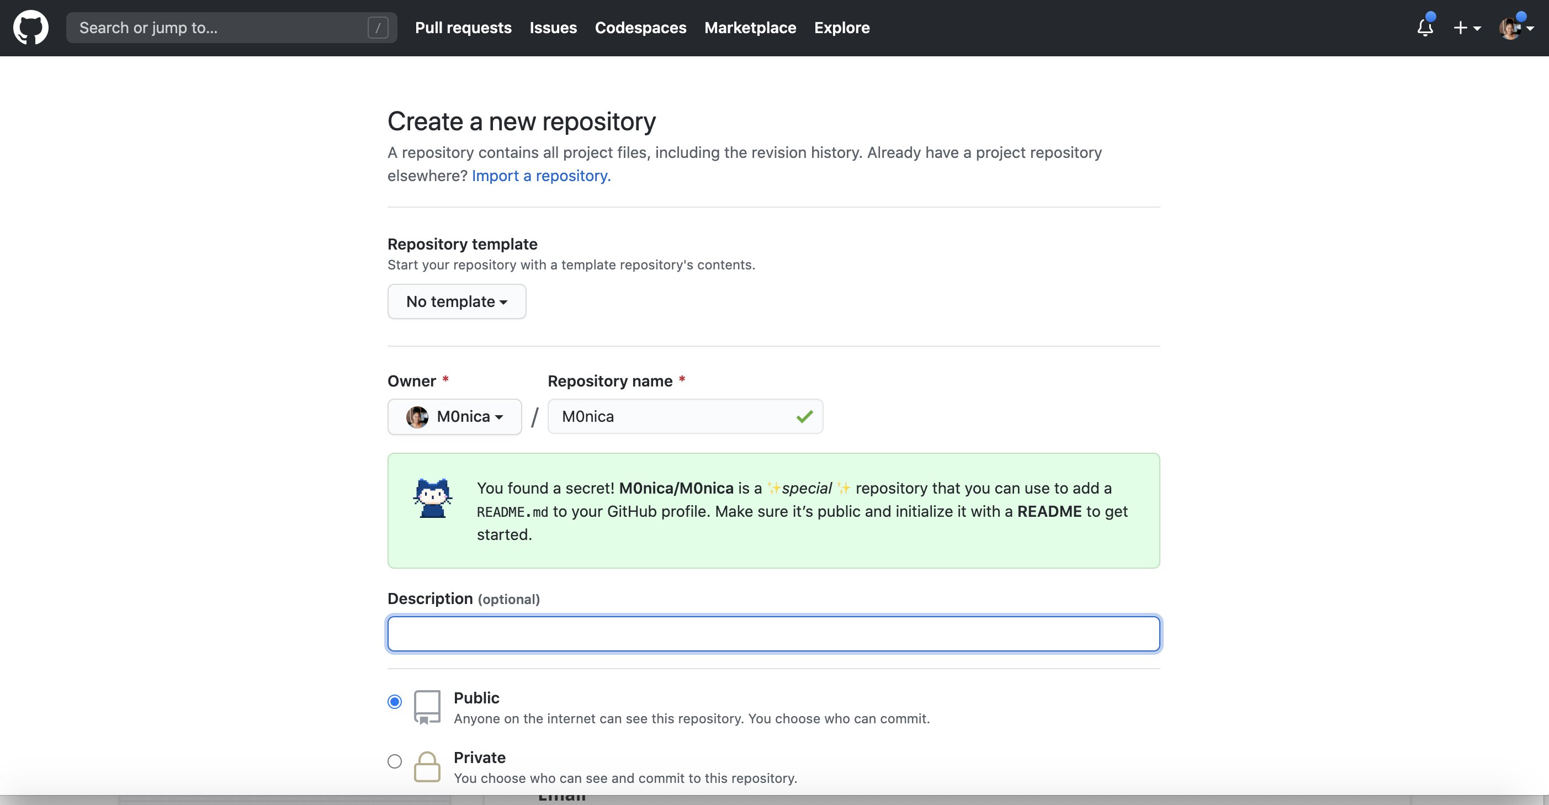
Task: Click the public repository book icon
Action: [427, 706]
